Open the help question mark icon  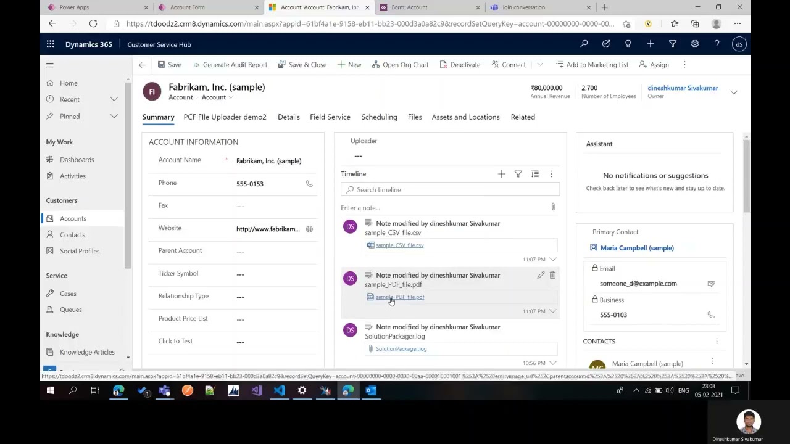tap(717, 44)
